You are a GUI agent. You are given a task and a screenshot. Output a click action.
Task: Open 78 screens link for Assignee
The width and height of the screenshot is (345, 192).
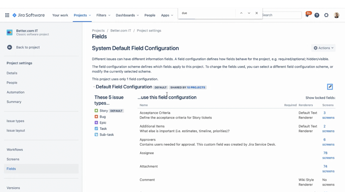pos(328,155)
